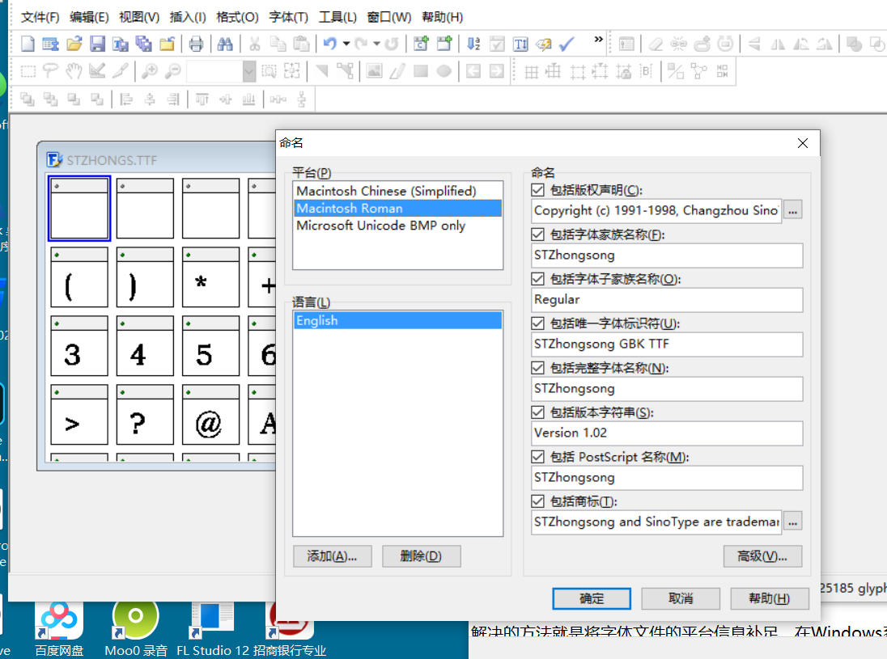Viewport: 887px width, 659px height.
Task: Click the 帮助(H) button in dialog
Action: 770,598
